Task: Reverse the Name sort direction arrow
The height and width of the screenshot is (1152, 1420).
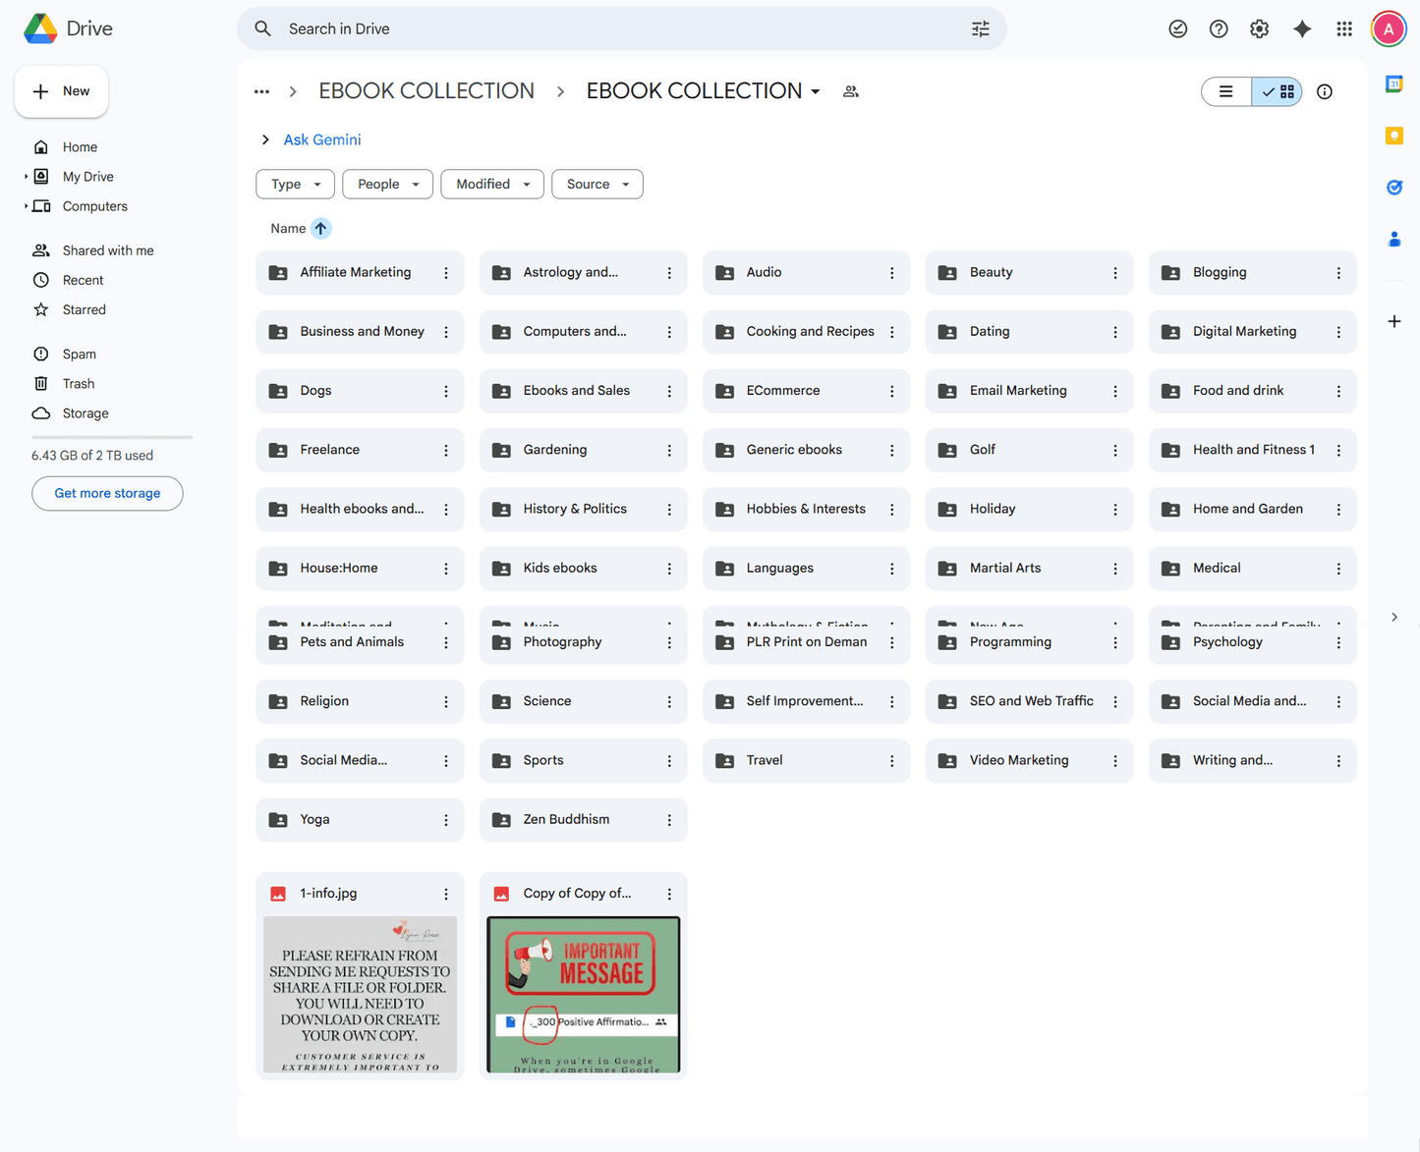Action: coord(320,229)
